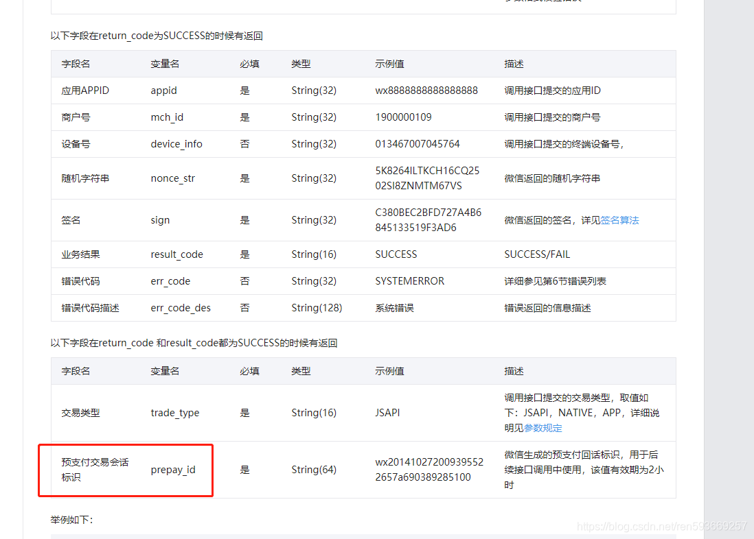Click the JSAPI example value
This screenshot has height=539, width=754.
[x=387, y=413]
